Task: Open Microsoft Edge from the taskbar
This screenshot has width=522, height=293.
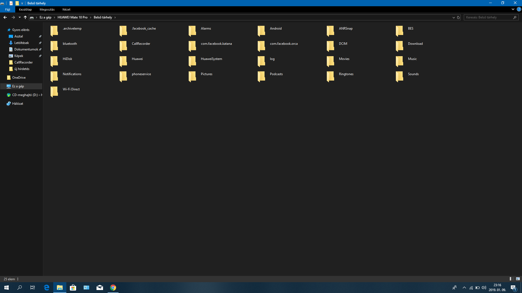Action: tap(46, 288)
